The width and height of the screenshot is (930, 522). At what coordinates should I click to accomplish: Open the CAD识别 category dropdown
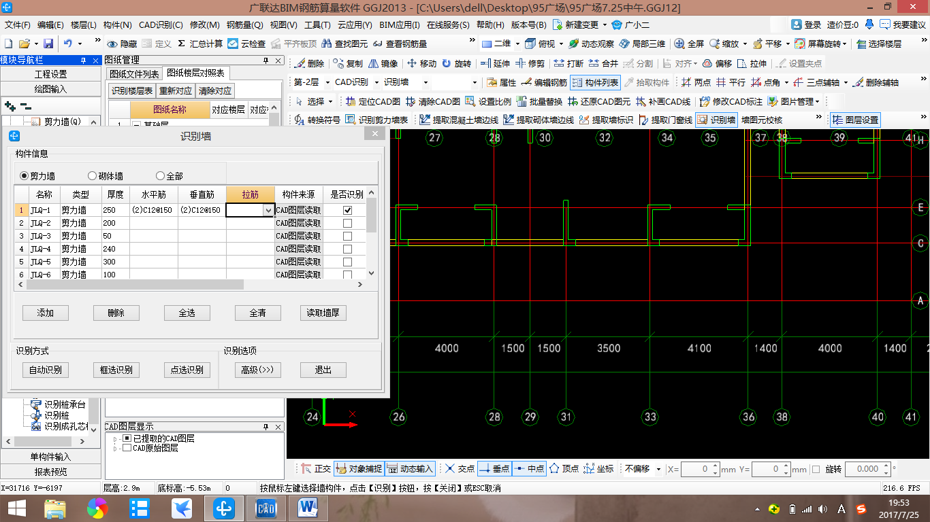pyautogui.click(x=376, y=82)
